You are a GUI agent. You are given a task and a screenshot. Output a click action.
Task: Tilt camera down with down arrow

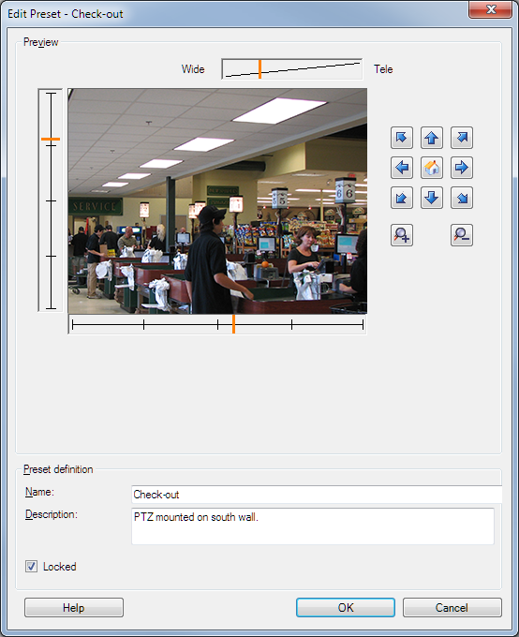click(x=432, y=198)
